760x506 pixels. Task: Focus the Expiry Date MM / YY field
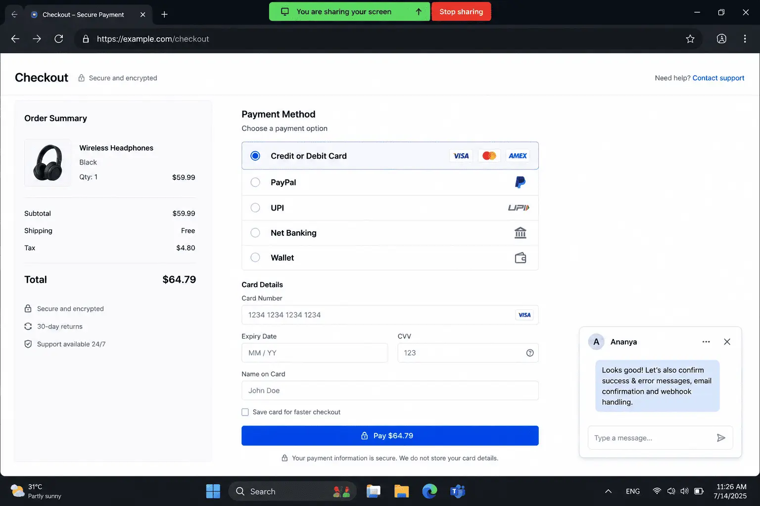[315, 353]
